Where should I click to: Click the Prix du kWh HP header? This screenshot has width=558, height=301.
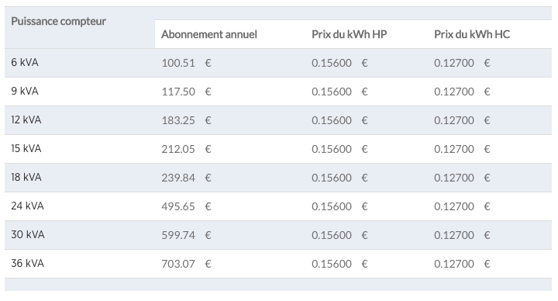(349, 34)
